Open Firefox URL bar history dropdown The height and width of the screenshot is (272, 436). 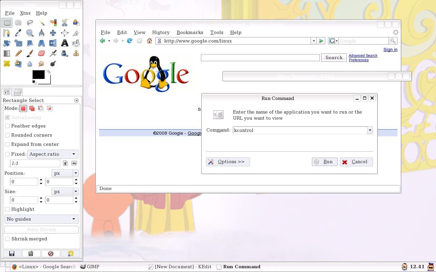(313, 41)
